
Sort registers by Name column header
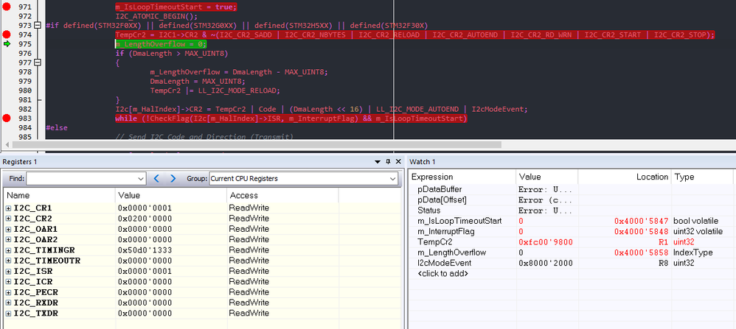pos(59,196)
